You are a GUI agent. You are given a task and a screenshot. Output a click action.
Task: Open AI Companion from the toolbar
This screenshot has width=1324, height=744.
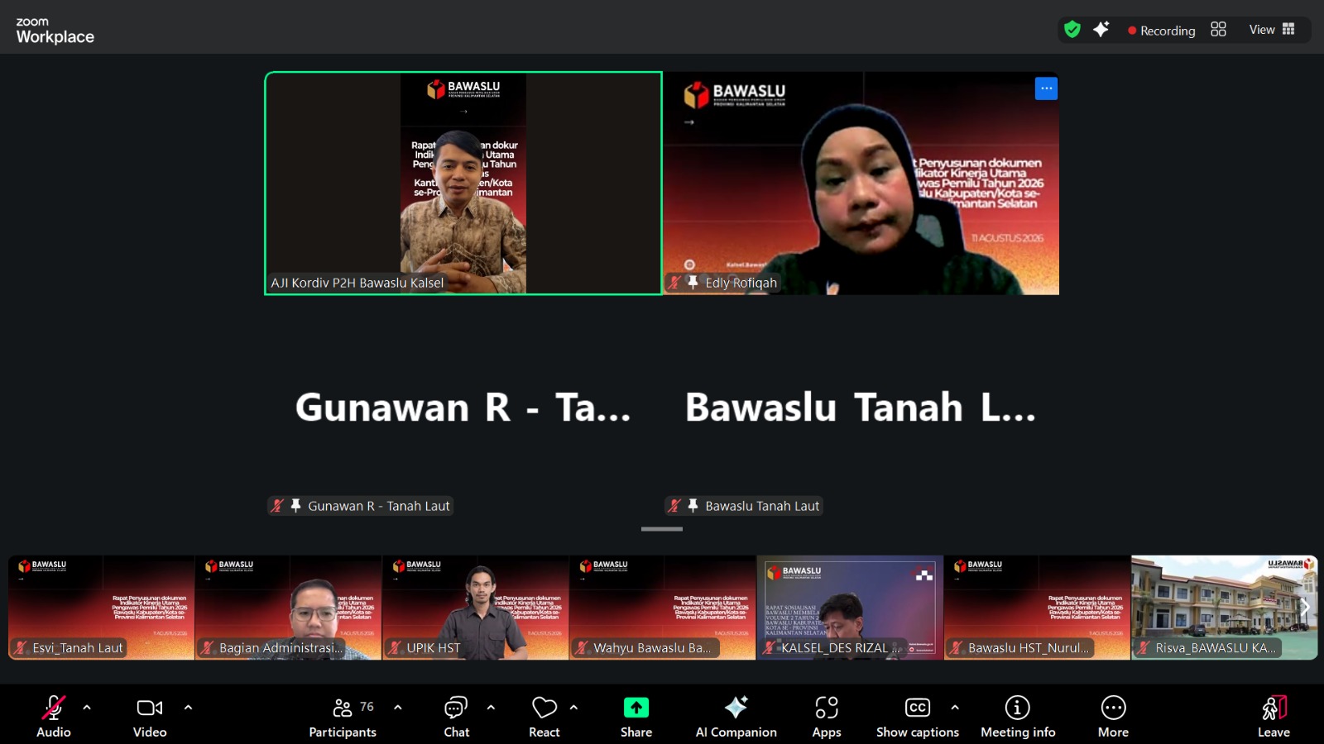pos(736,716)
